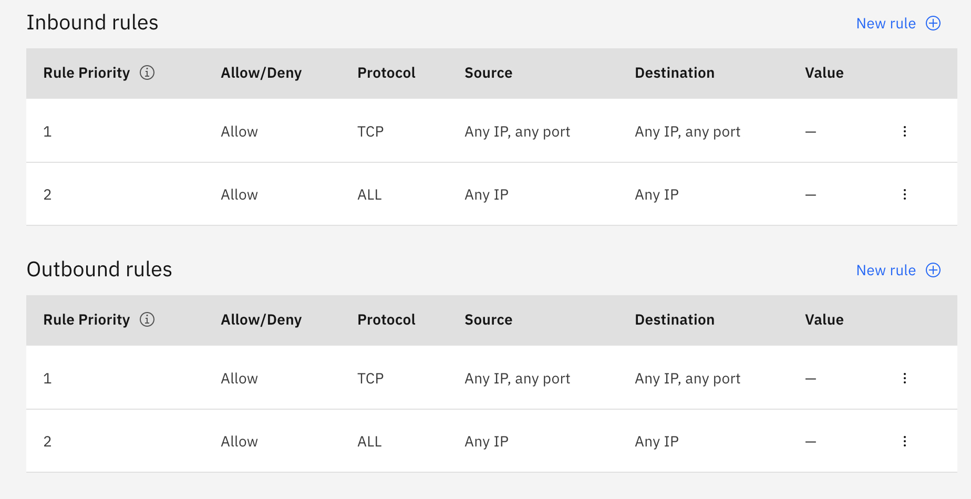Screen dimensions: 971x499
Task: Click the inbound Source column header
Action: [x=488, y=73]
